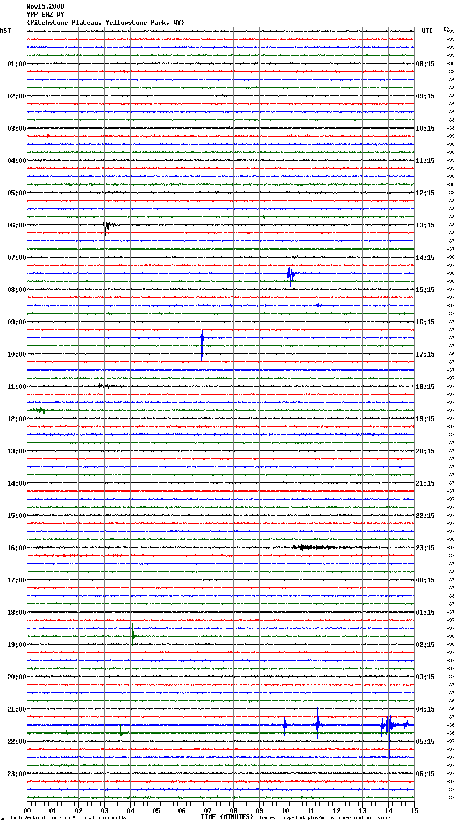Select the 01:00 MST time label
This screenshot has height=825, width=457.
[x=16, y=64]
